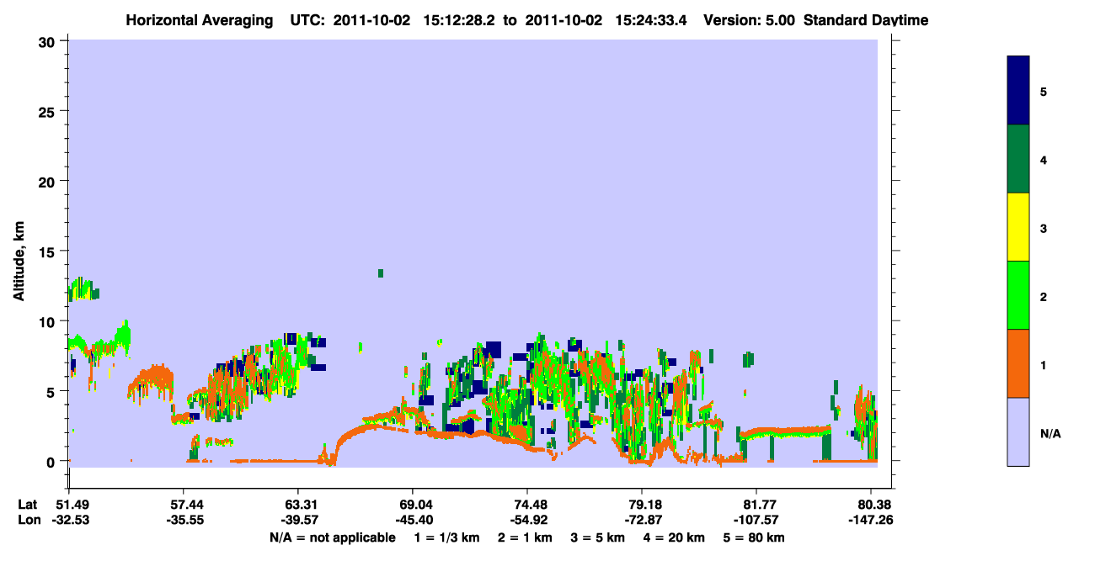Click the yellow color bar segment

pos(1018,227)
